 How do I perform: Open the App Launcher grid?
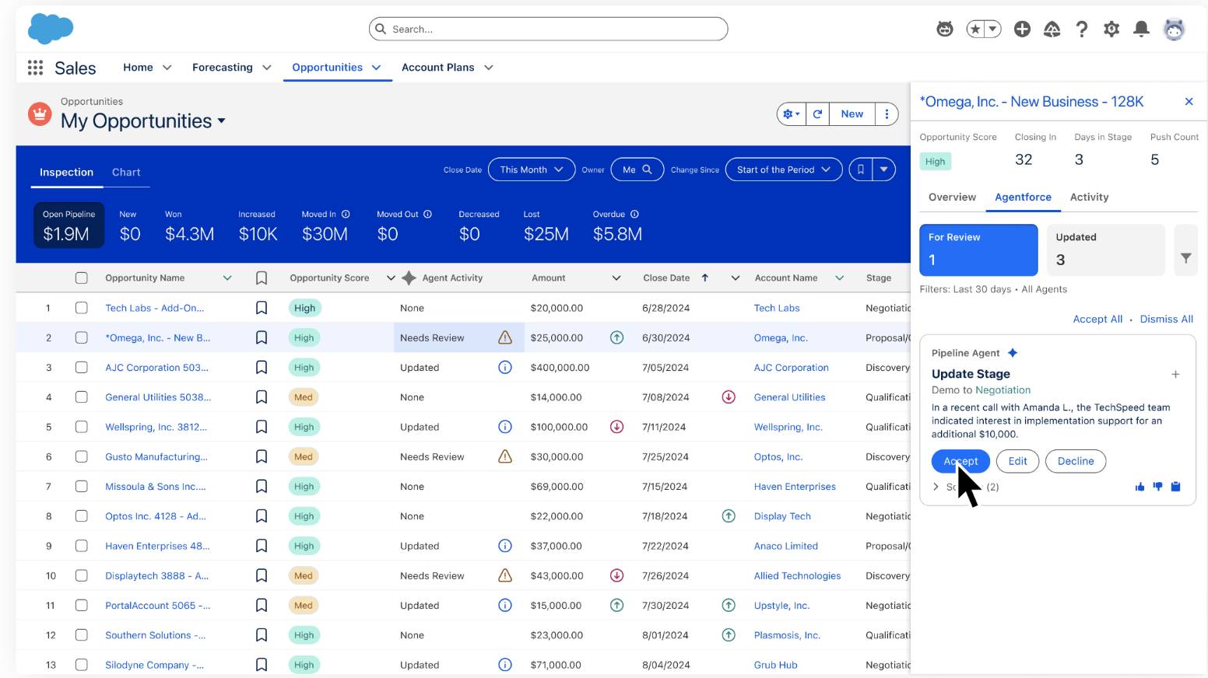tap(35, 68)
